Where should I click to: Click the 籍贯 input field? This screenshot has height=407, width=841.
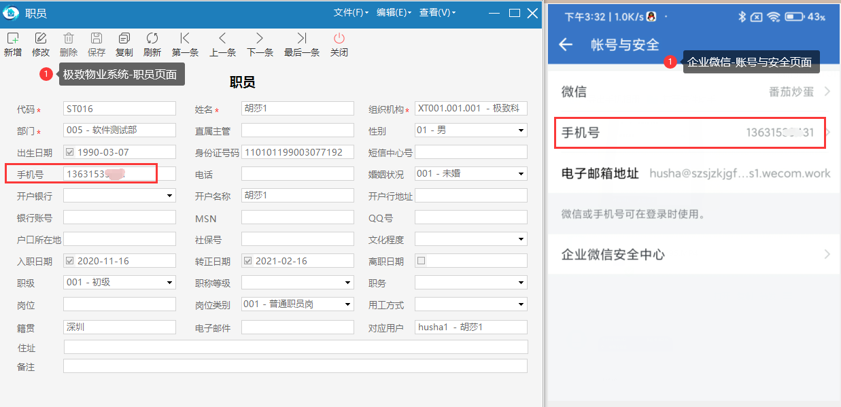point(120,327)
